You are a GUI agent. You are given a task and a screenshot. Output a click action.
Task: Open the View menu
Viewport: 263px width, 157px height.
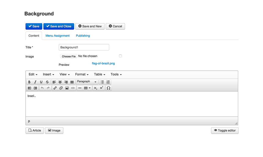tap(65, 74)
